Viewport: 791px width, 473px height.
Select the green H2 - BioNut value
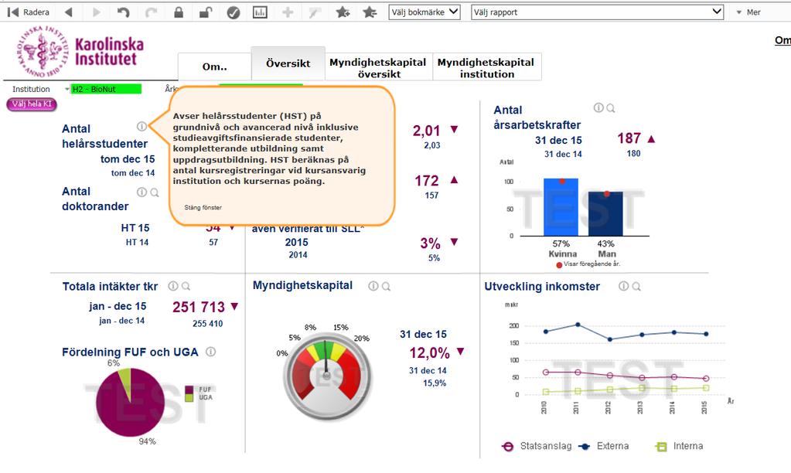[x=106, y=89]
